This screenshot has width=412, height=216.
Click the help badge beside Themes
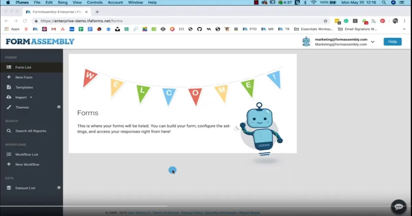click(x=59, y=107)
